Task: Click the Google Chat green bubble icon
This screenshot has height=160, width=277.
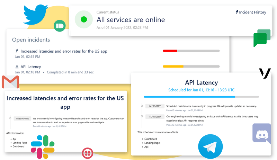Action: pyautogui.click(x=262, y=38)
